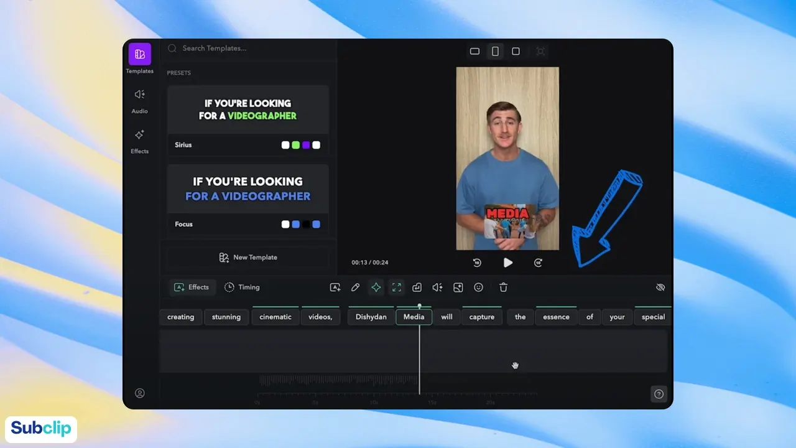Create a New Template

248,258
